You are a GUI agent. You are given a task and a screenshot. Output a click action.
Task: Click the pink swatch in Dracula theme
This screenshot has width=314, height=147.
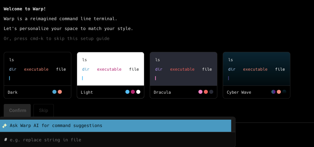[200, 92]
